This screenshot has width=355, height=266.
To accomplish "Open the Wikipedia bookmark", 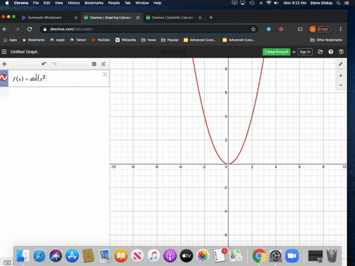I will [126, 40].
